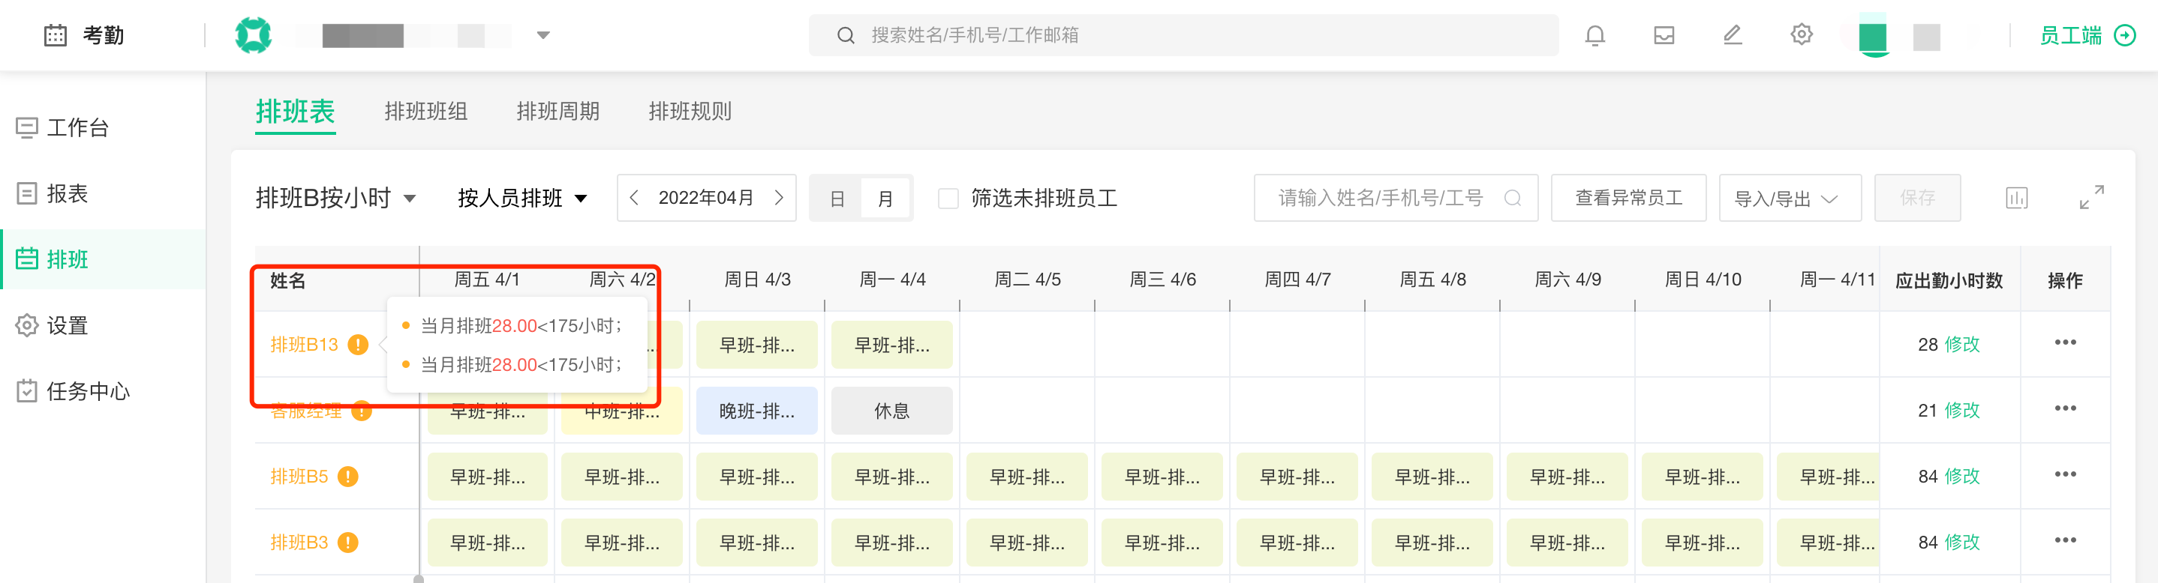Click the green user avatar
Viewport: 2158px width, 583px height.
1872,37
